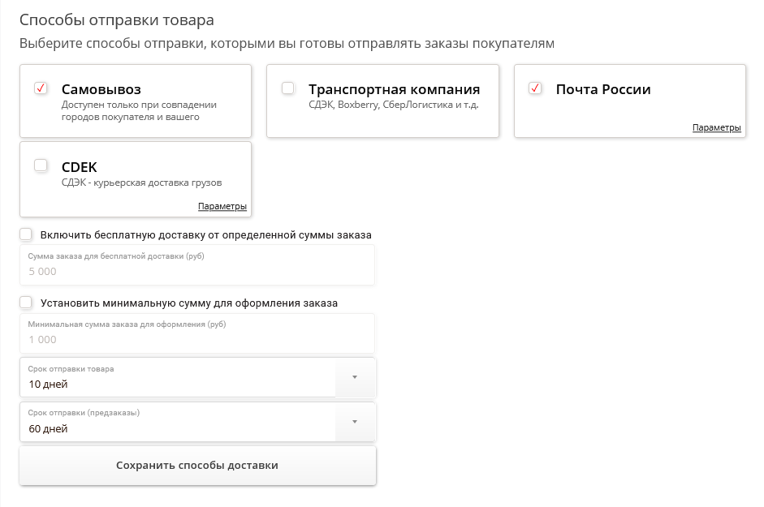764x507 pixels.
Task: Enable free delivery from order sum checkbox
Action: [x=26, y=234]
